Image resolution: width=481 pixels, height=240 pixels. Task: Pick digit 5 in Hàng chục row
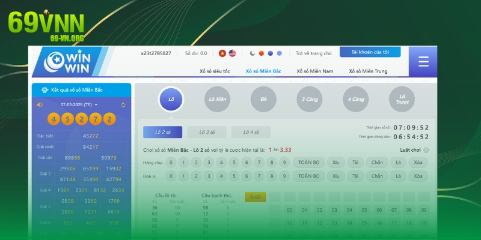coord(234,162)
